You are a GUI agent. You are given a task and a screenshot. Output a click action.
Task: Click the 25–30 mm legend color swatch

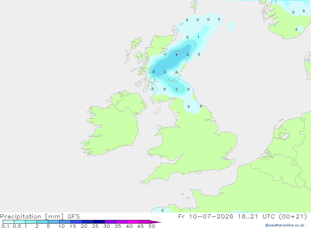[99, 222]
